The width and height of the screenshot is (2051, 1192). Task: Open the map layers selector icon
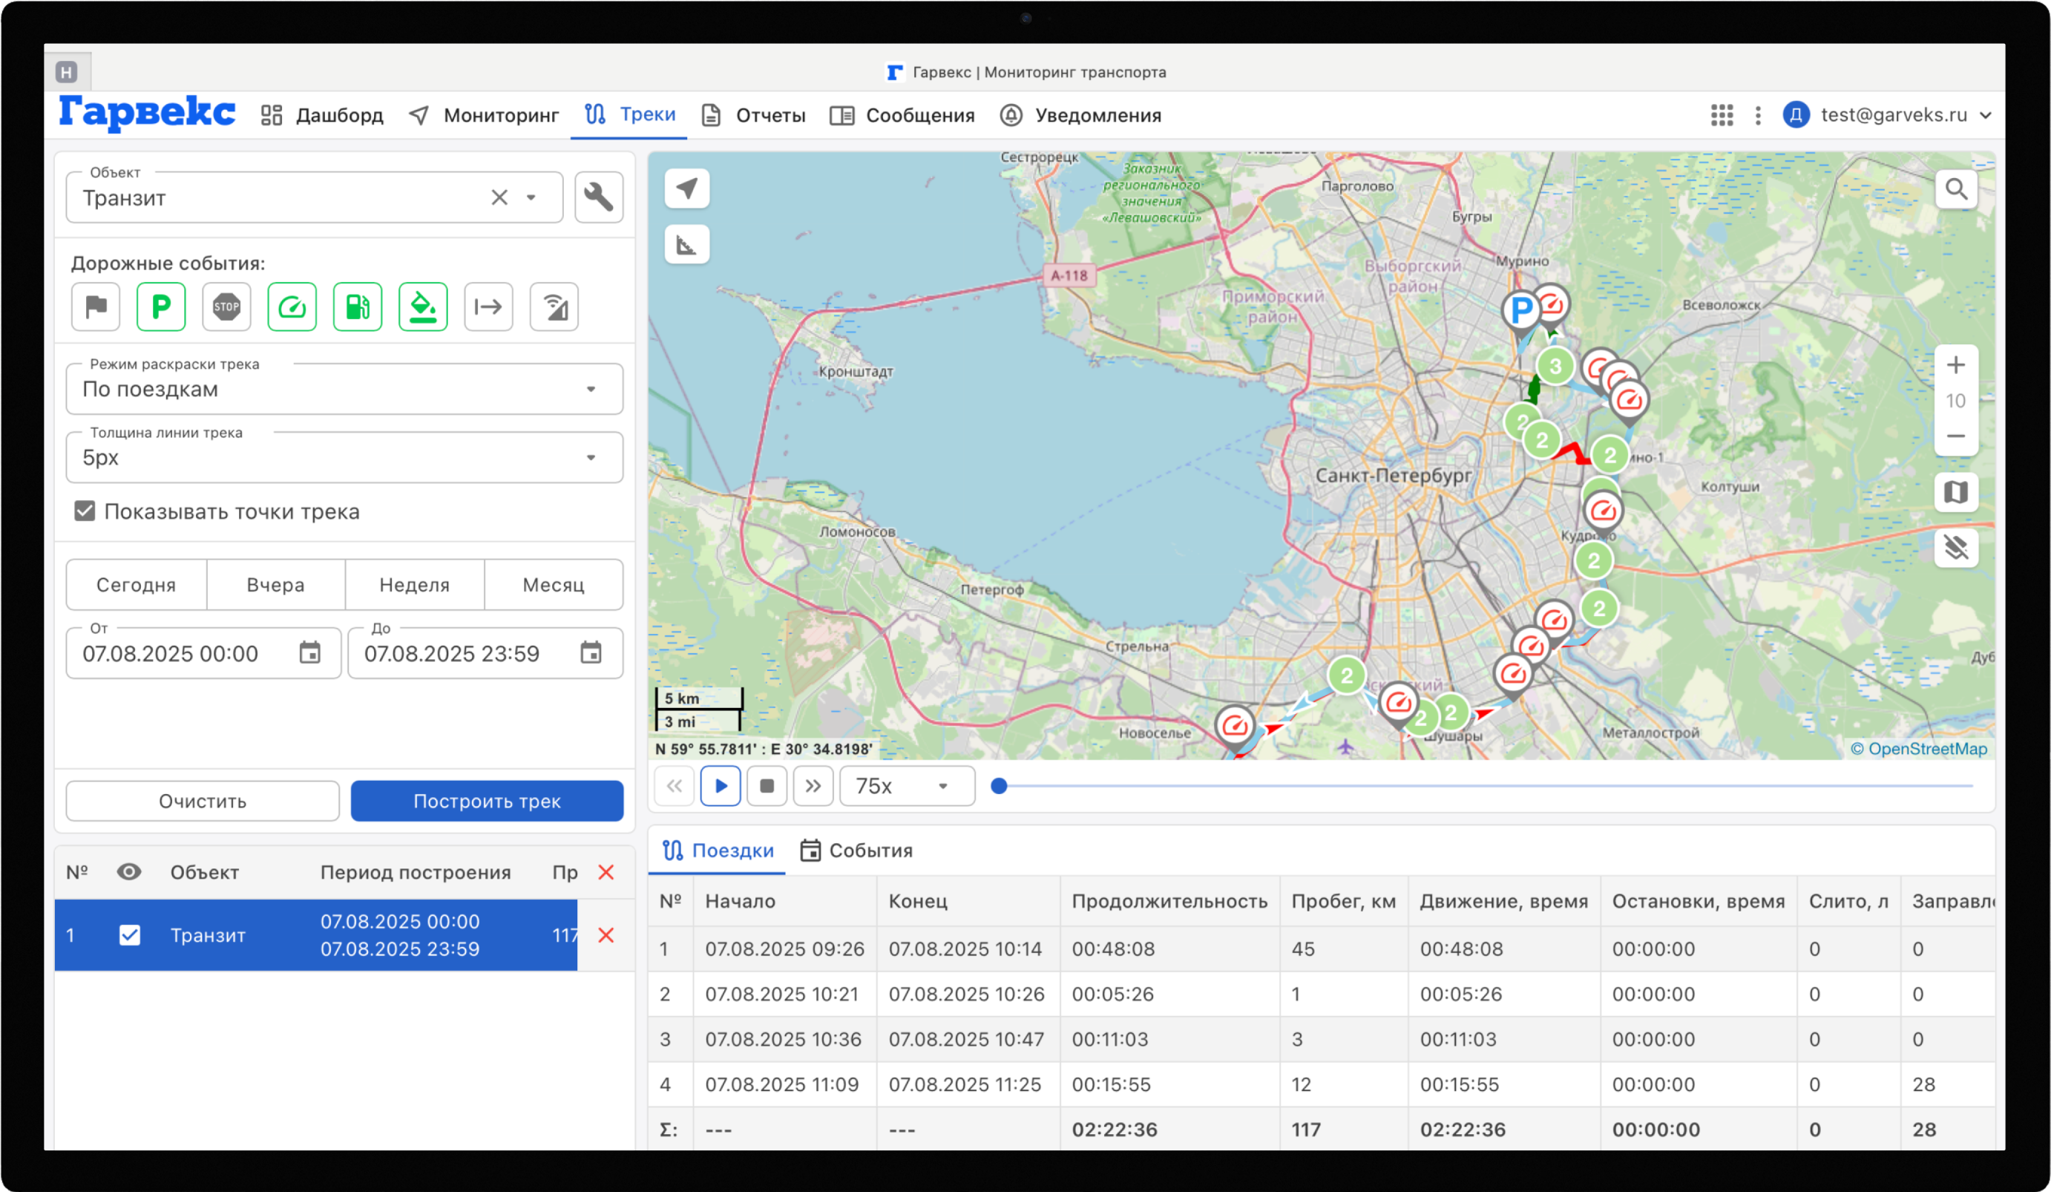coord(1955,492)
